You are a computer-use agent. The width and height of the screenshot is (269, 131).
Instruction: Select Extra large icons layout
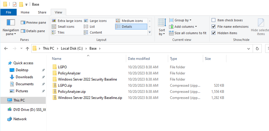point(67,21)
